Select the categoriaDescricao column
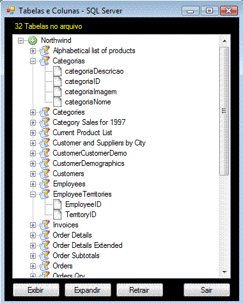The height and width of the screenshot is (303, 243). tap(94, 71)
